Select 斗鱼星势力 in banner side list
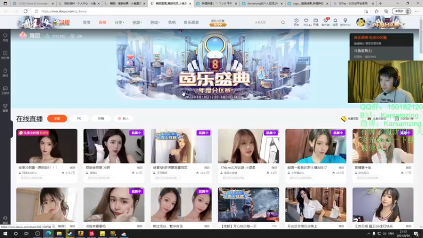 381,53
